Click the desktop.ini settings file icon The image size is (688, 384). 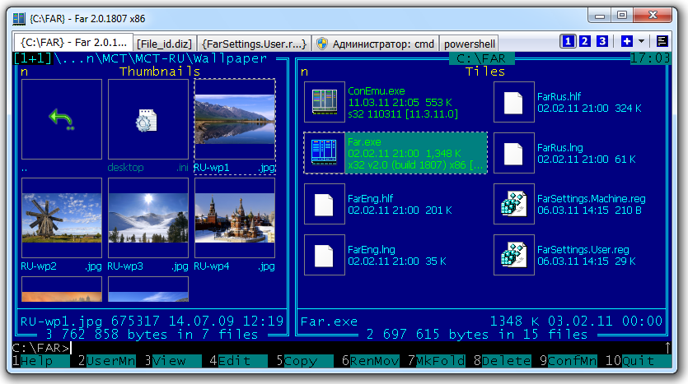147,120
